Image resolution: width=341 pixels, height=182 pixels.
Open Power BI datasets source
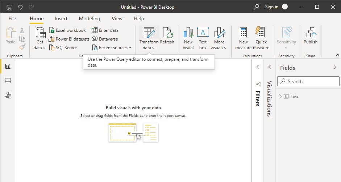(x=69, y=39)
